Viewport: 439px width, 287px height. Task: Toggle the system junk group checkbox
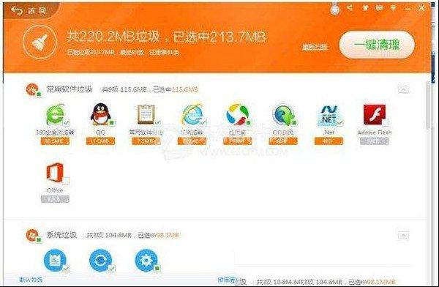[x=39, y=239]
